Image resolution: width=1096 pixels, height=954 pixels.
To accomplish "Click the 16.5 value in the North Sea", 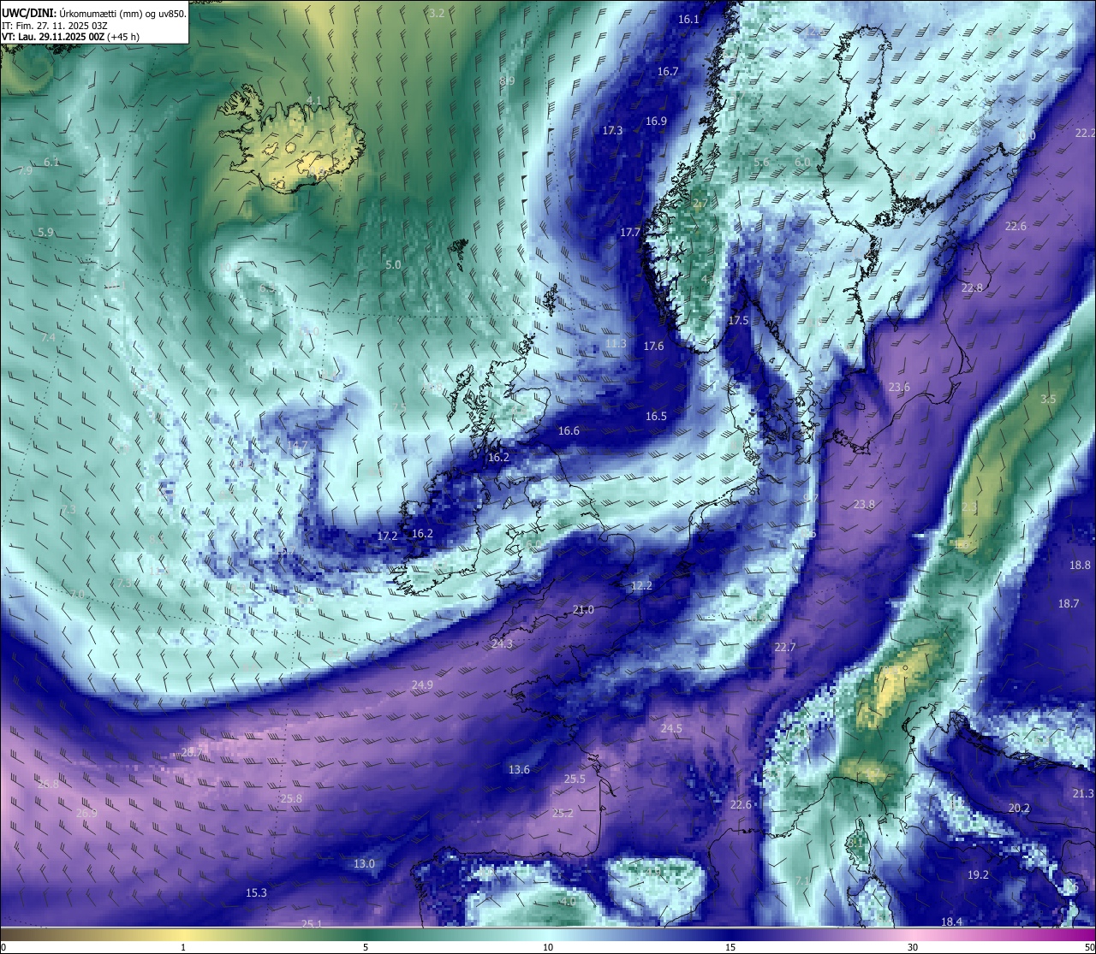I will tap(656, 417).
